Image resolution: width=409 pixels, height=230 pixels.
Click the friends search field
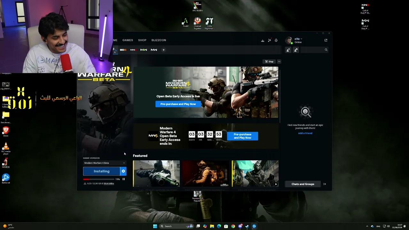[314, 50]
